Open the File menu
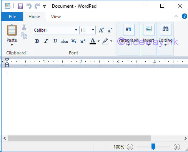The width and height of the screenshot is (188, 152). pyautogui.click(x=12, y=17)
